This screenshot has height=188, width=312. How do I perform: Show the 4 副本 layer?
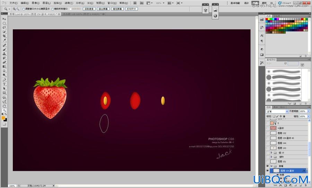coord(267,128)
